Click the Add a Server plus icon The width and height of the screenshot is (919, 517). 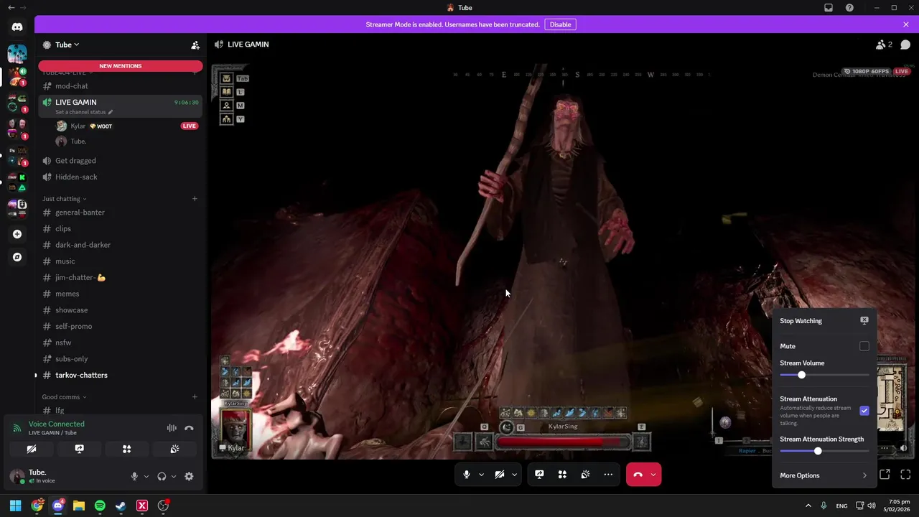pos(17,234)
